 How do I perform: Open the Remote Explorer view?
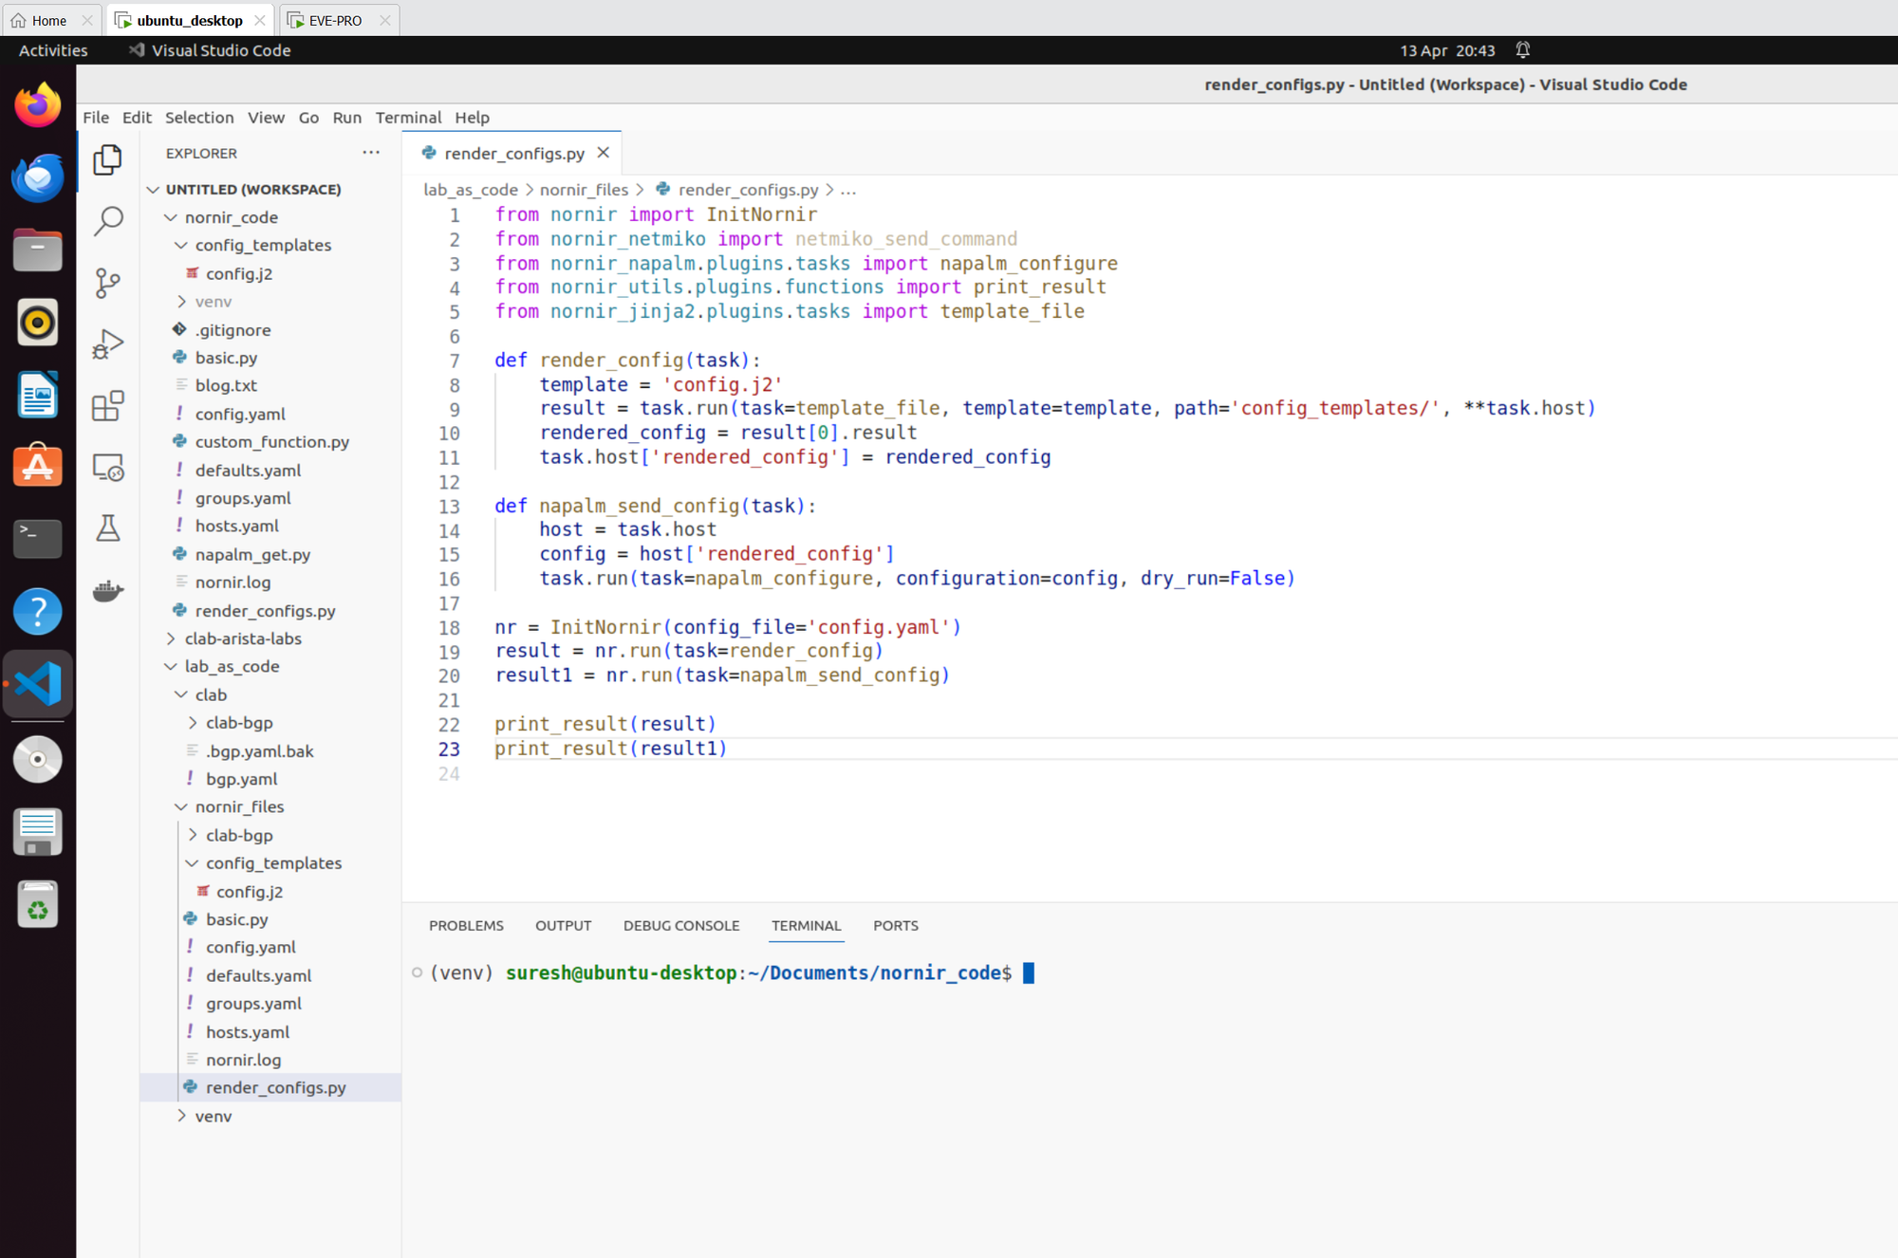pos(108,468)
